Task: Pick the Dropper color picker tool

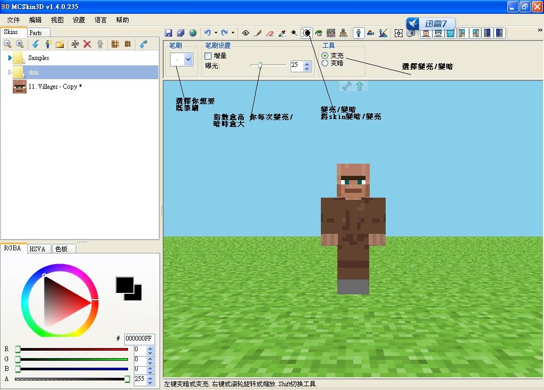Action: [x=282, y=33]
